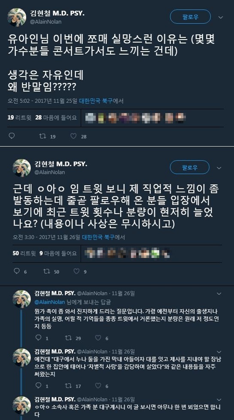Open the chevron menu beside the second 팔로우 button

[219, 168]
